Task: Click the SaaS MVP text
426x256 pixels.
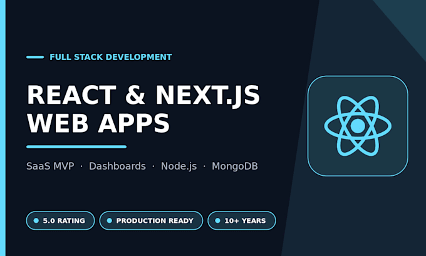Action: [50, 166]
